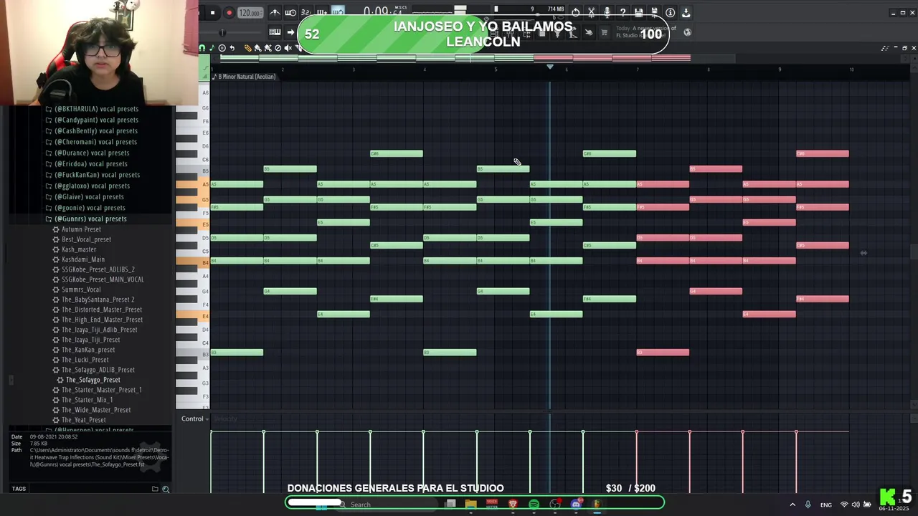Screen dimensions: 918x516
Task: Toggle the highlighted loop recording icon
Action: click(x=338, y=13)
